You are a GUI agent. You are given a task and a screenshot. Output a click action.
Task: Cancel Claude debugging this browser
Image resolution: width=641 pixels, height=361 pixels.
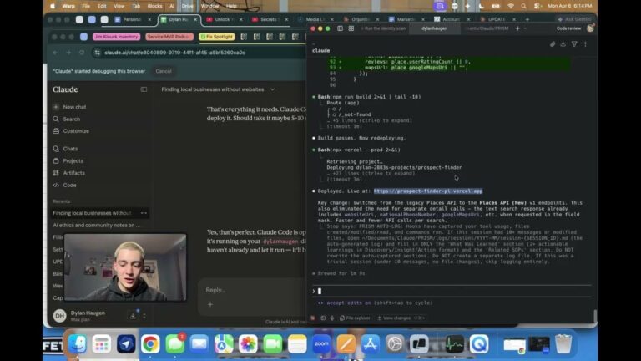[x=164, y=71]
